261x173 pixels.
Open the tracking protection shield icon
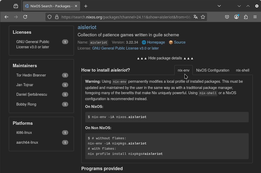coord(50,17)
